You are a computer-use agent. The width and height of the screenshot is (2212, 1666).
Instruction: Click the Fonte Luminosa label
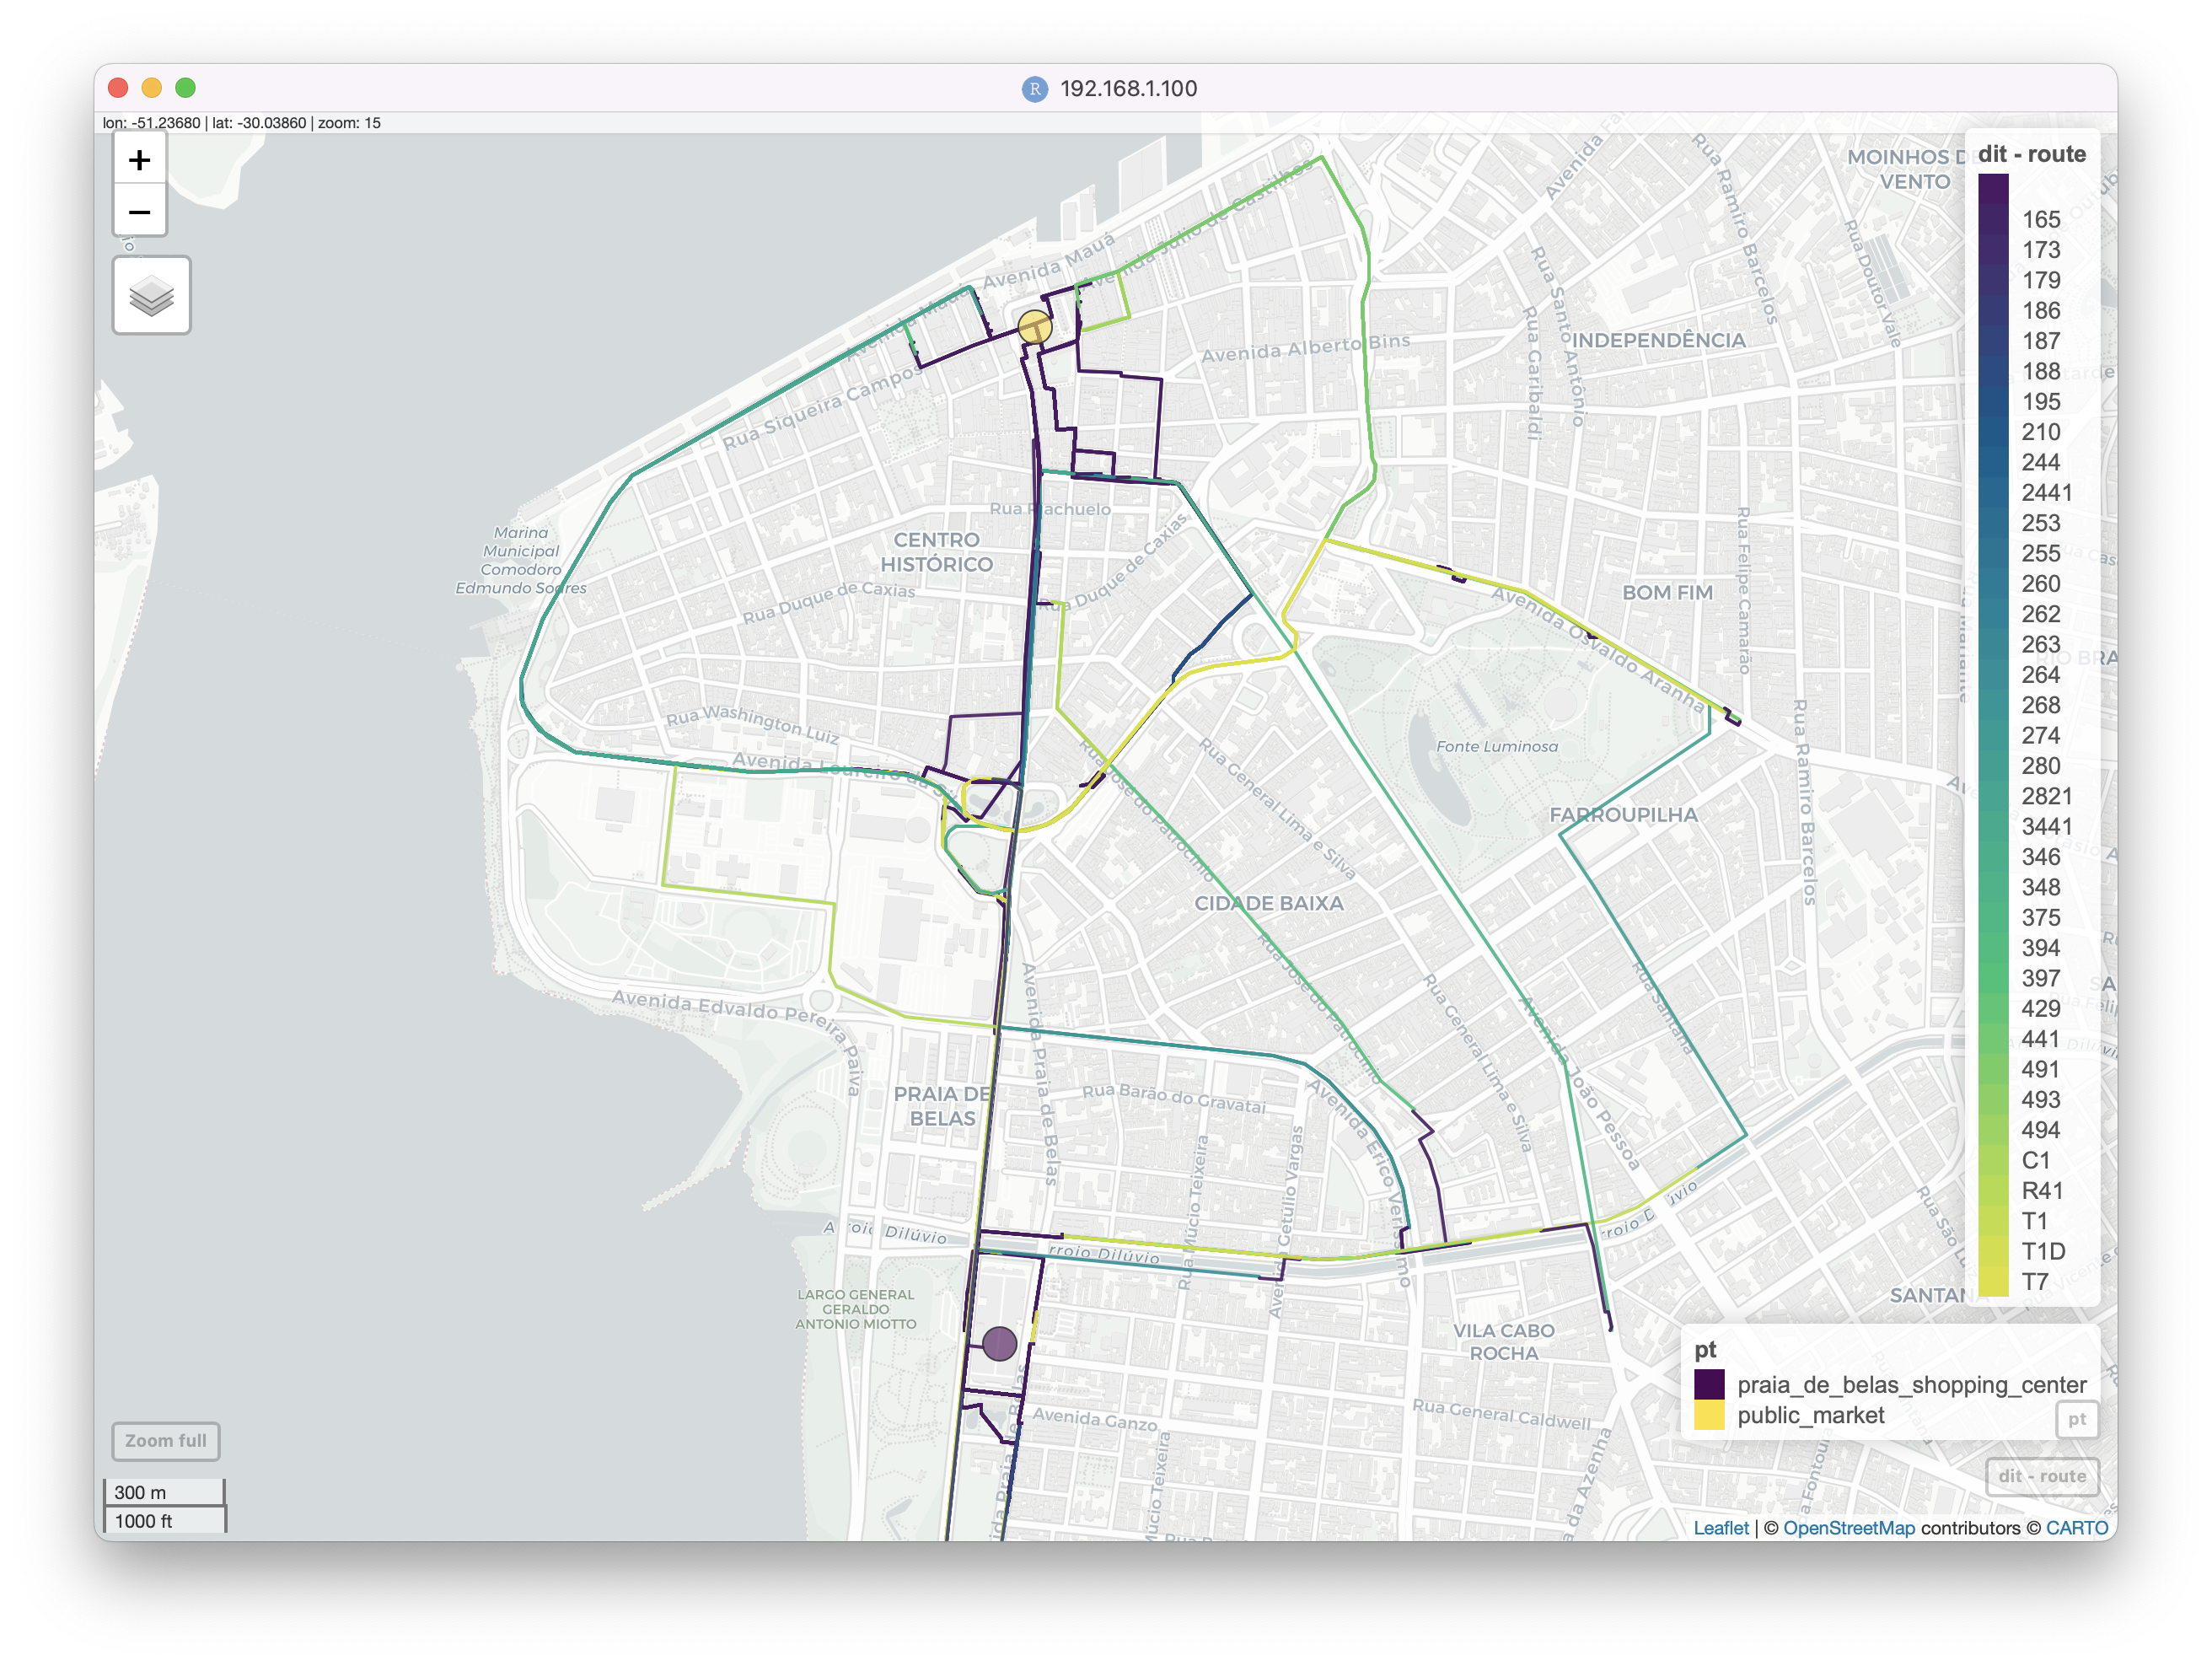click(1496, 746)
